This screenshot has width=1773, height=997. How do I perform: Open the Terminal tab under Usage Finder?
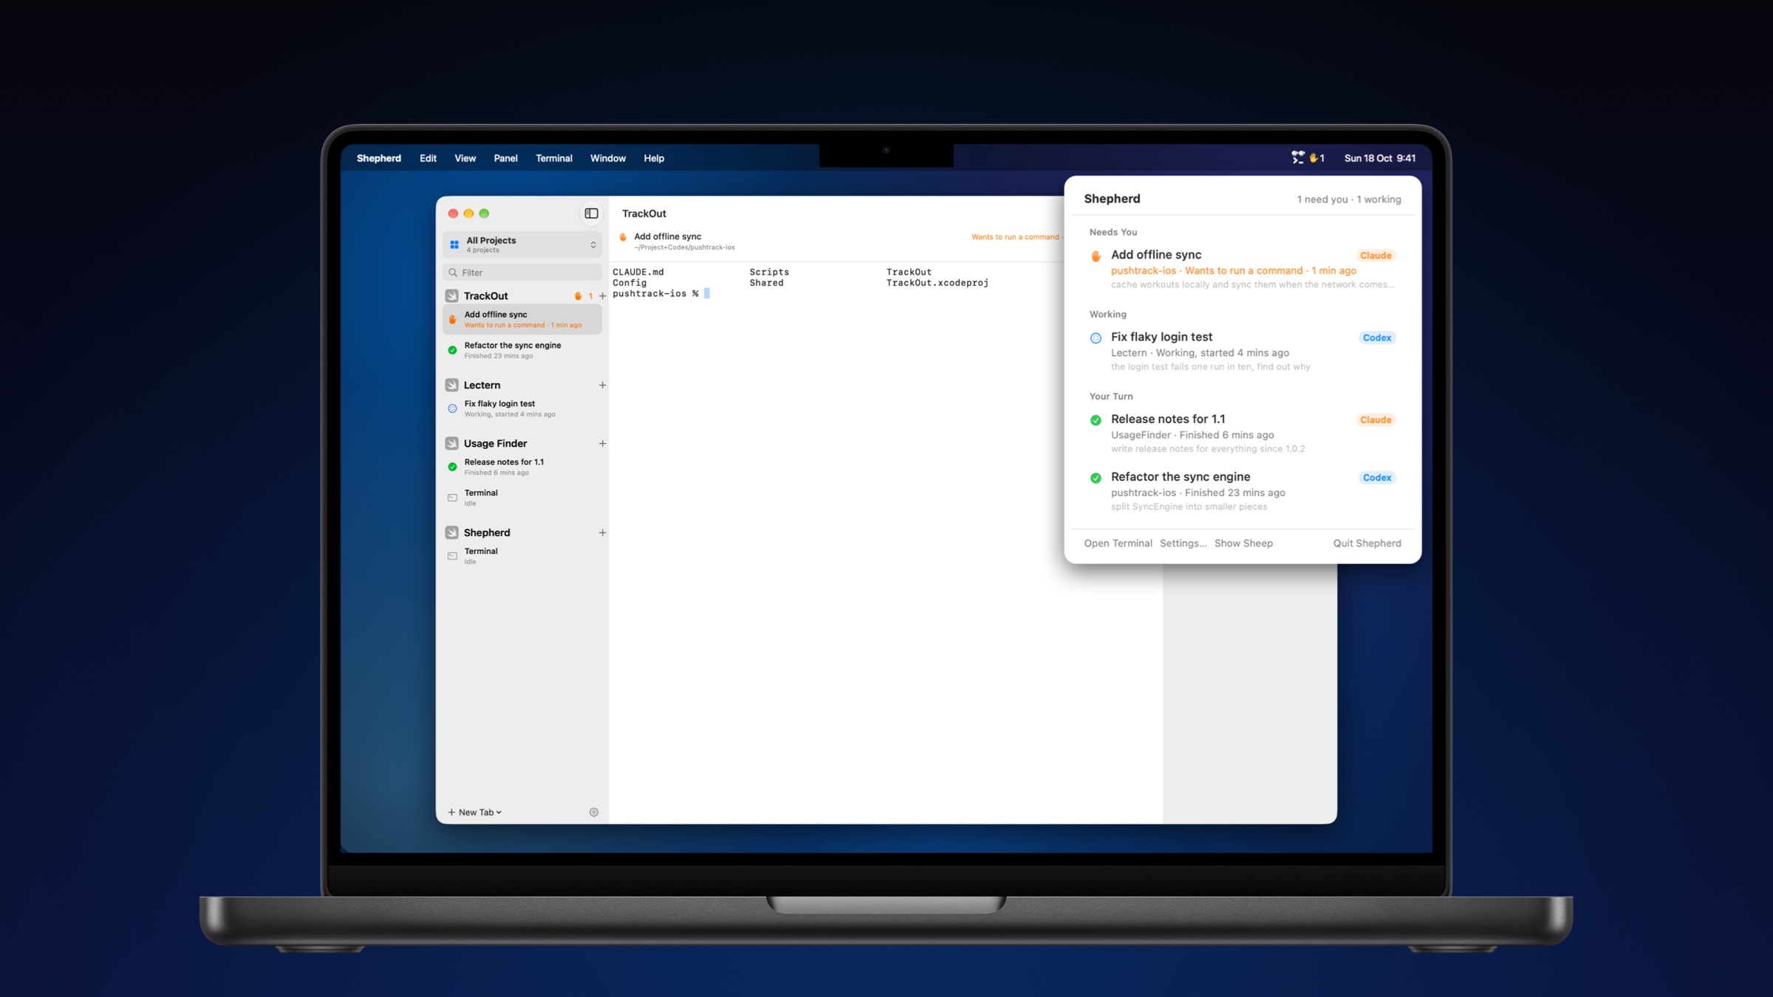pyautogui.click(x=522, y=498)
